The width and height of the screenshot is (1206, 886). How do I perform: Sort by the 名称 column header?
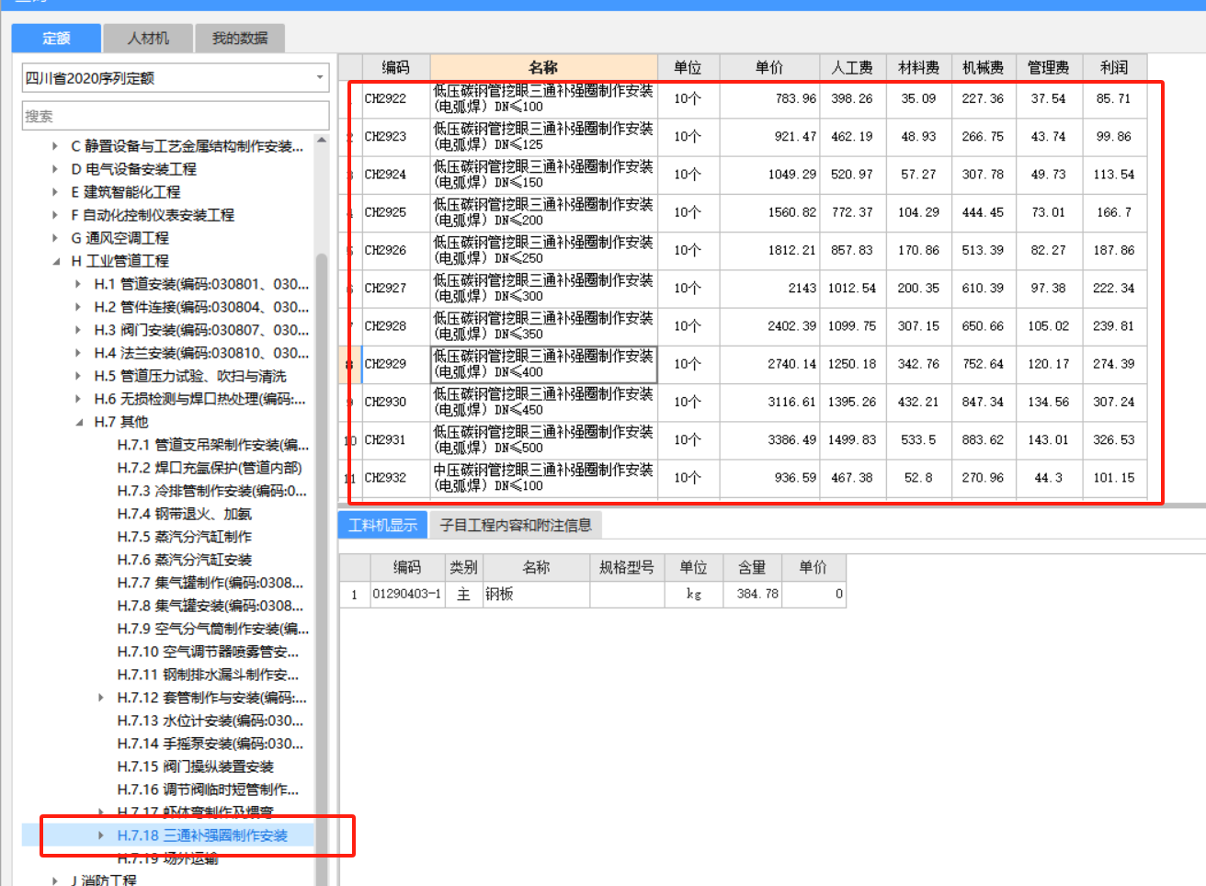(x=543, y=67)
